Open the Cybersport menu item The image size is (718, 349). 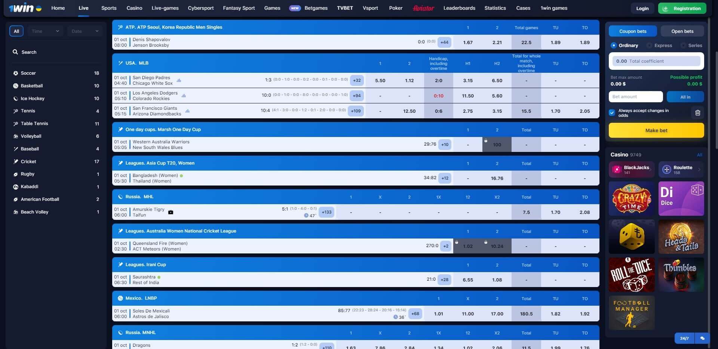click(x=200, y=8)
